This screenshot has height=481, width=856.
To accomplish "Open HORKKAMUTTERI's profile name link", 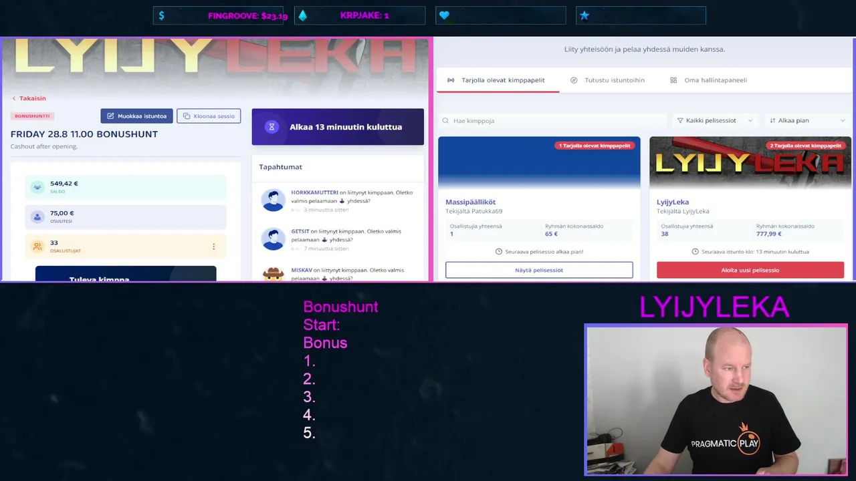I will pyautogui.click(x=314, y=192).
